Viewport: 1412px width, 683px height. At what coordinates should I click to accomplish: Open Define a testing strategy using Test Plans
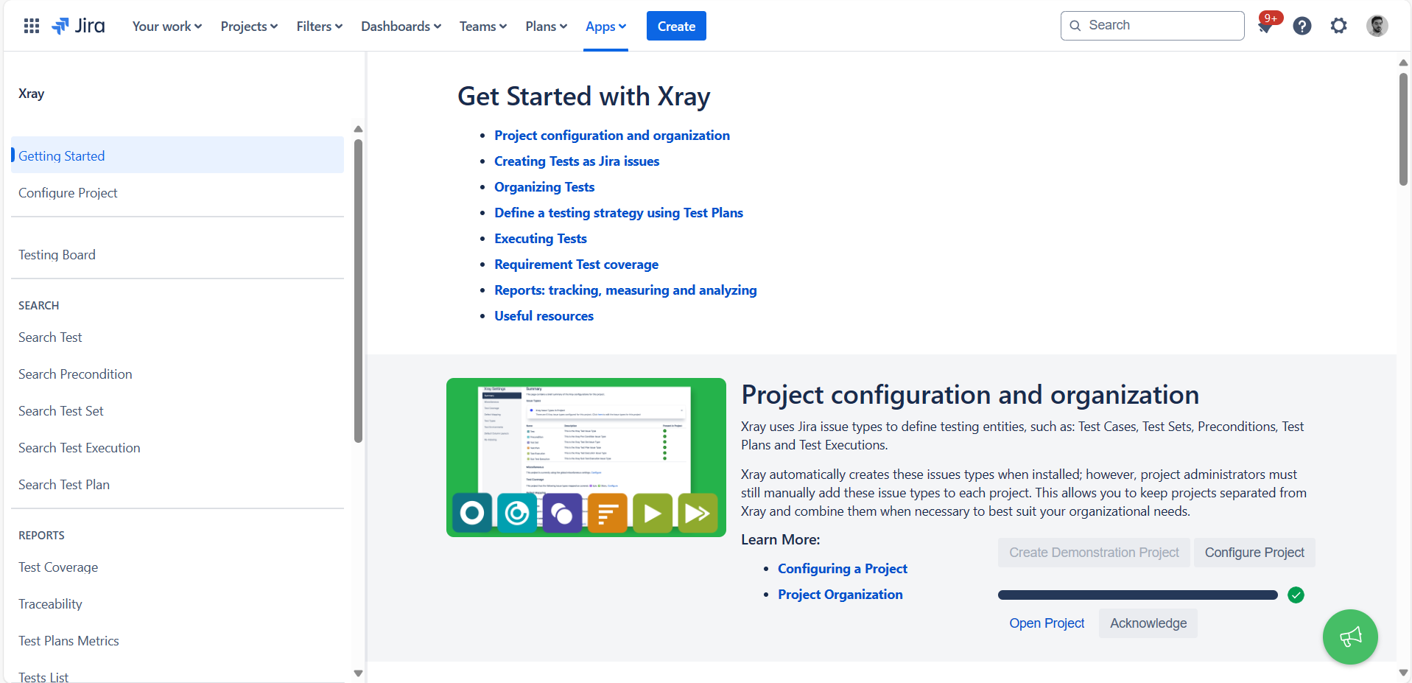tap(619, 213)
